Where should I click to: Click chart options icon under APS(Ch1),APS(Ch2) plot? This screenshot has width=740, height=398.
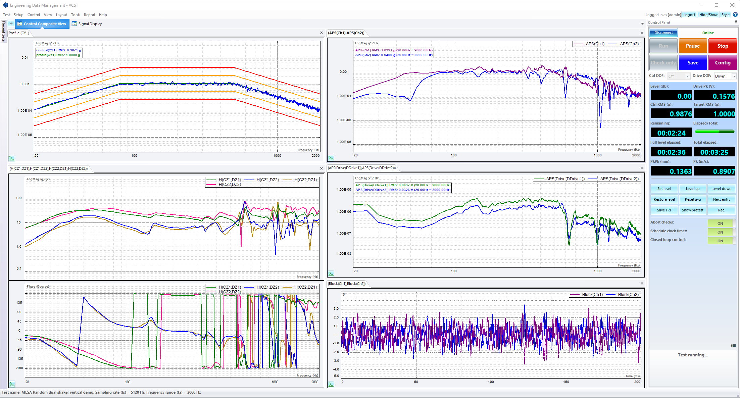click(331, 158)
